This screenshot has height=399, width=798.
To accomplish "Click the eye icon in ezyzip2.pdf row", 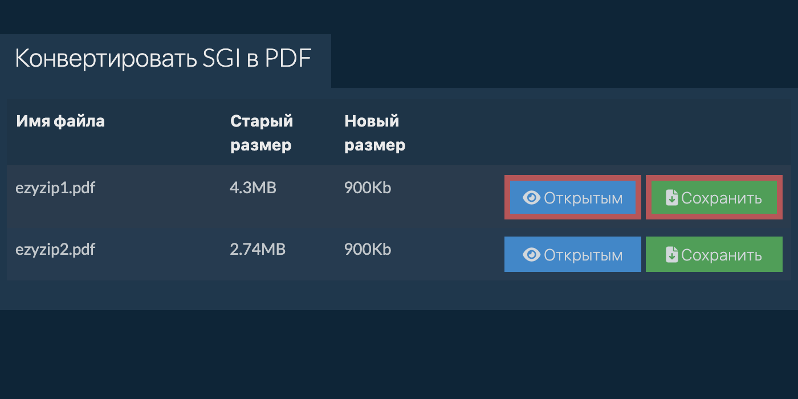I will pos(531,255).
